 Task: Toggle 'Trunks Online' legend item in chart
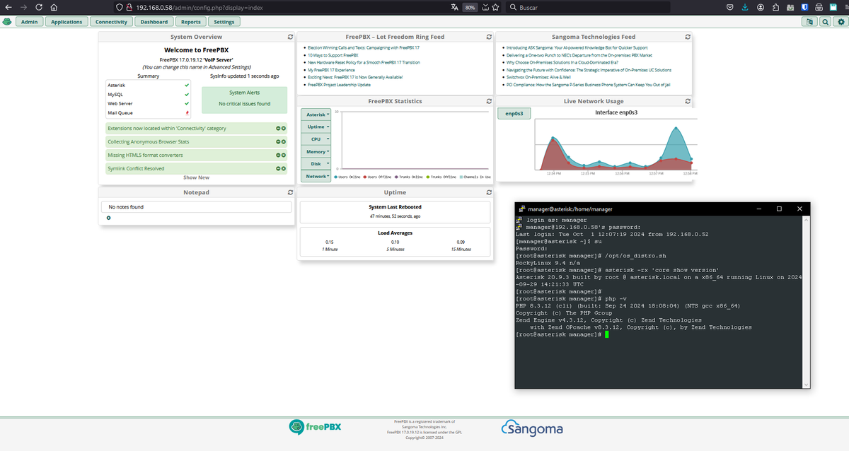click(408, 177)
